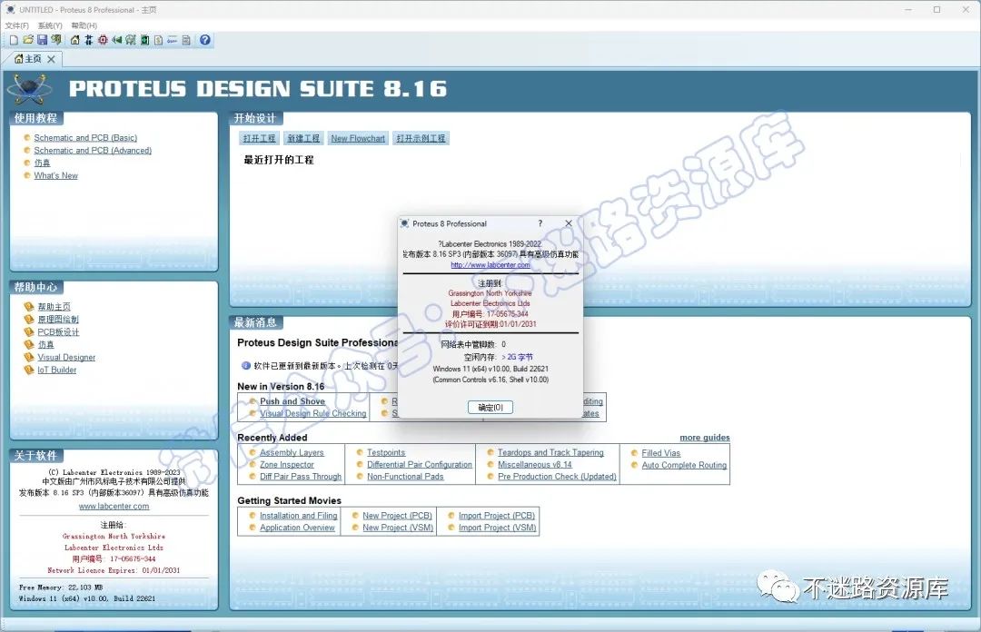This screenshot has width=981, height=632.
Task: Open Auto Complete Routing guide
Action: click(x=684, y=465)
